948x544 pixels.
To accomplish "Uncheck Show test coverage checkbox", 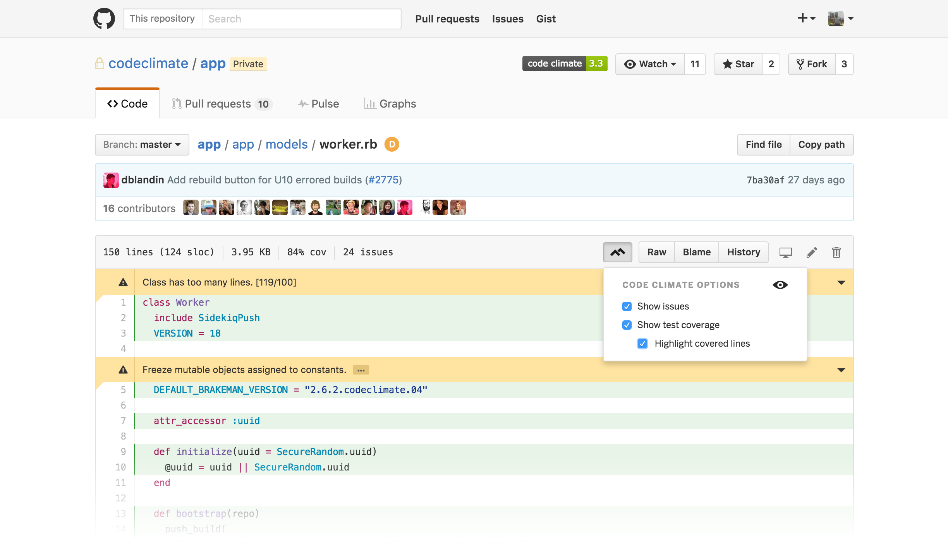I will pos(627,325).
